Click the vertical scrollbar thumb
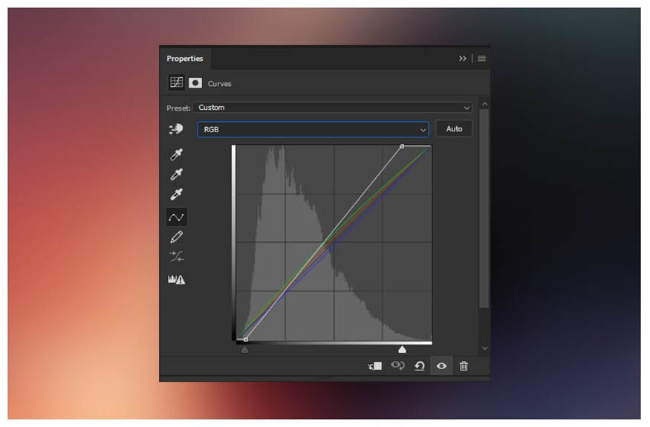 484,209
